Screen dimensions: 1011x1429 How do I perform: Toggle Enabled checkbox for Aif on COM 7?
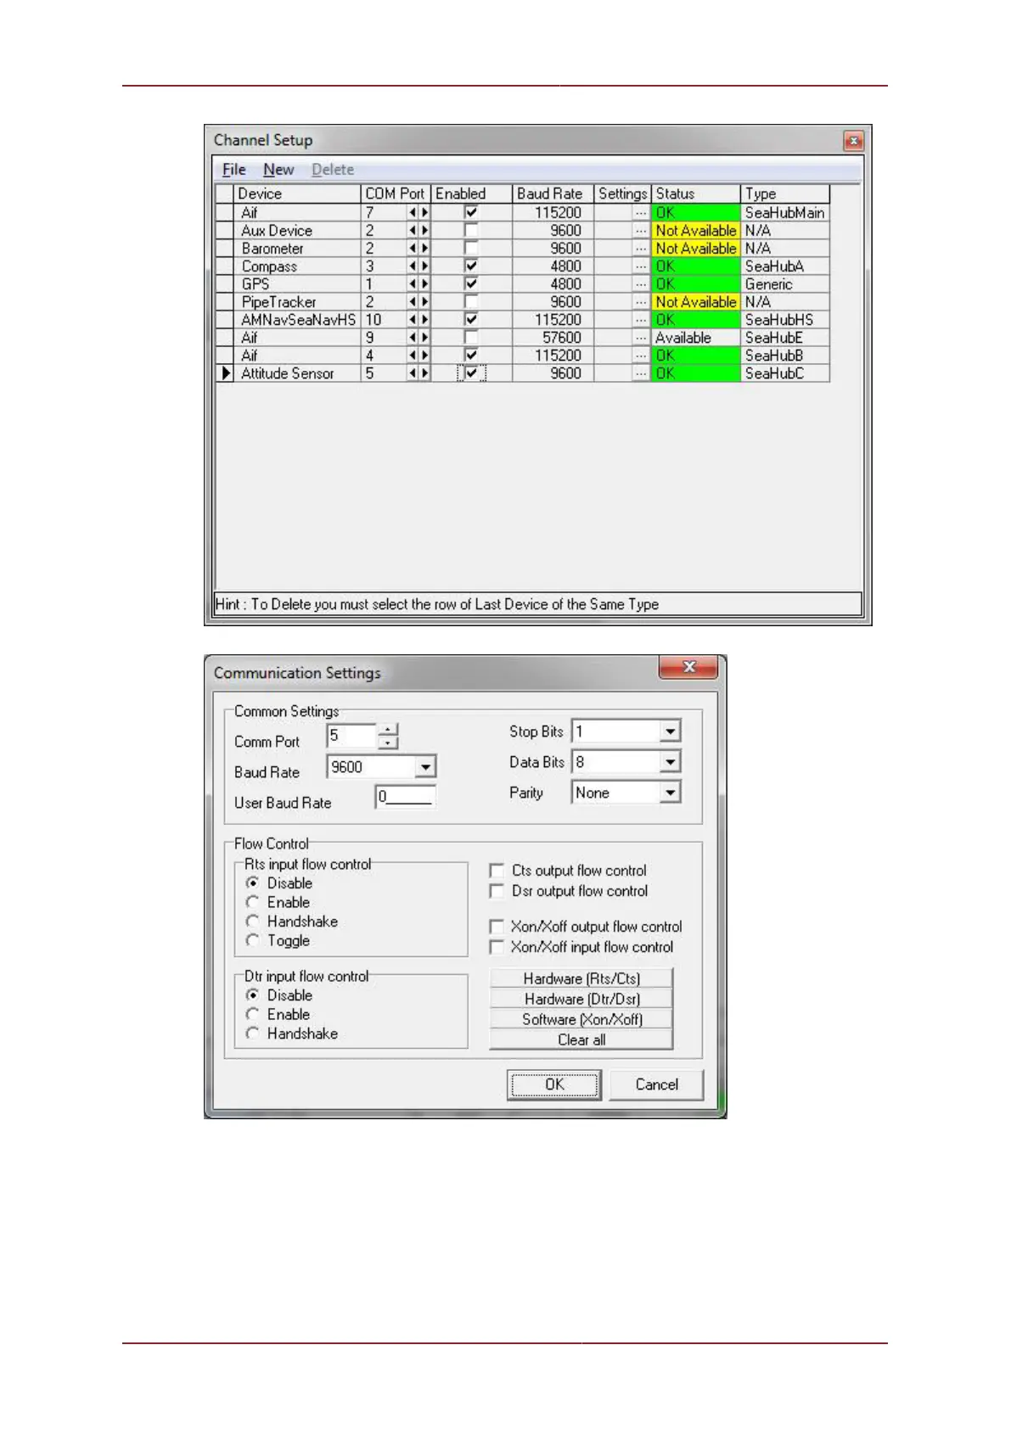click(471, 212)
